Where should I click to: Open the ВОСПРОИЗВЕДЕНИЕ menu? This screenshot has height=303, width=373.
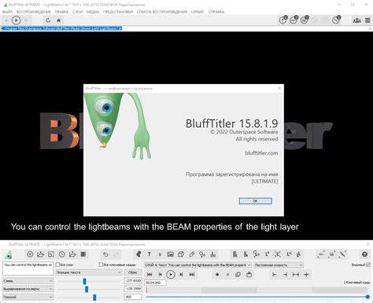tap(34, 12)
